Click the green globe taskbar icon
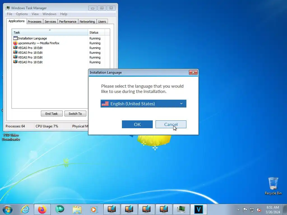Viewport: 287px width, 215px height. pos(60,209)
